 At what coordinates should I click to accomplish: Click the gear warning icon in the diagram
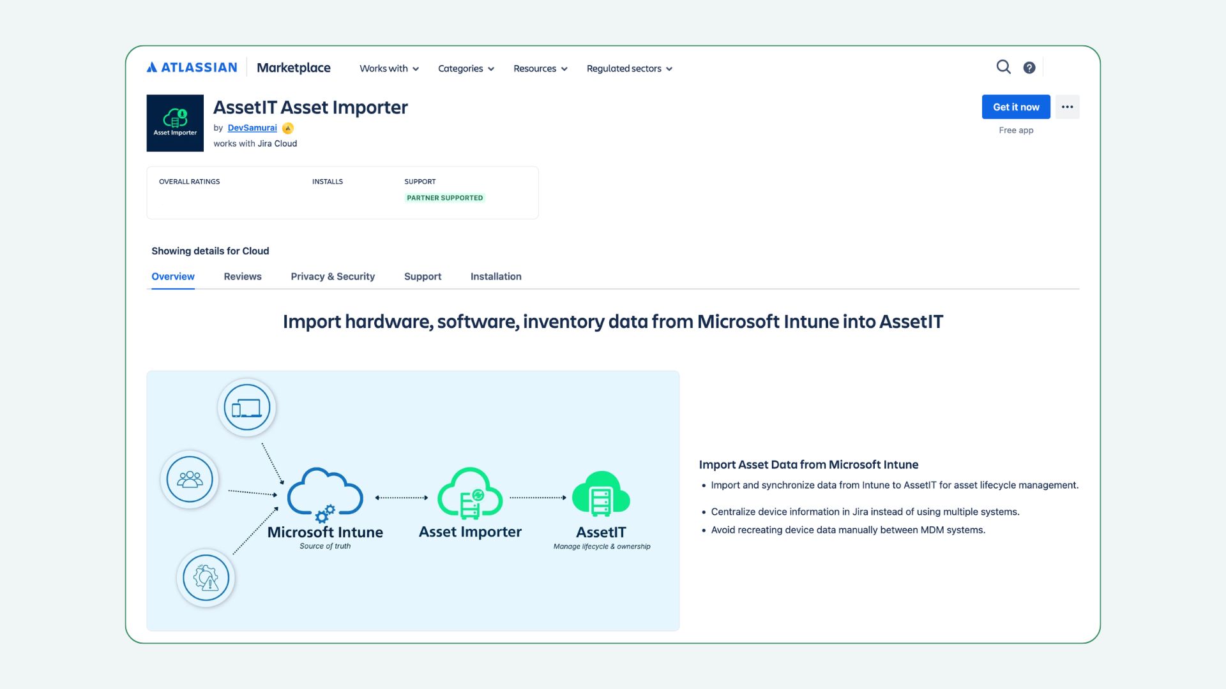point(206,578)
